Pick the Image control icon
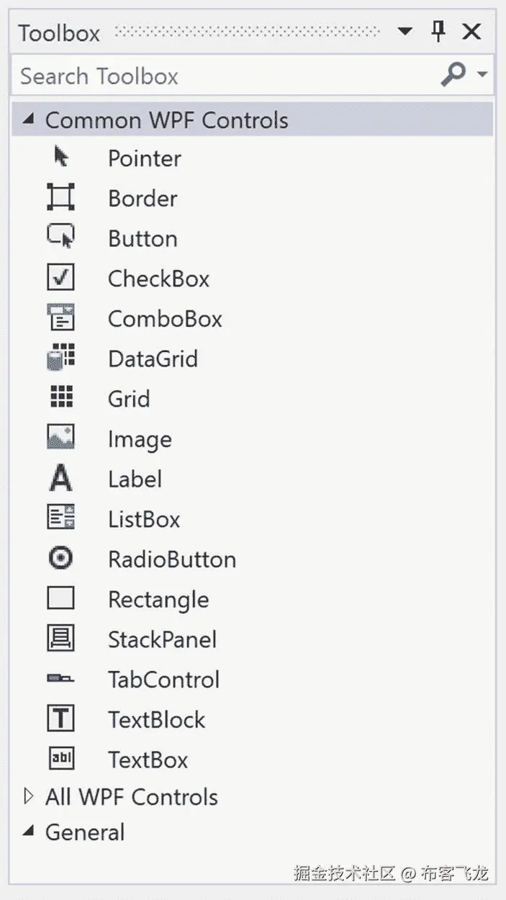The image size is (506, 900). click(60, 438)
